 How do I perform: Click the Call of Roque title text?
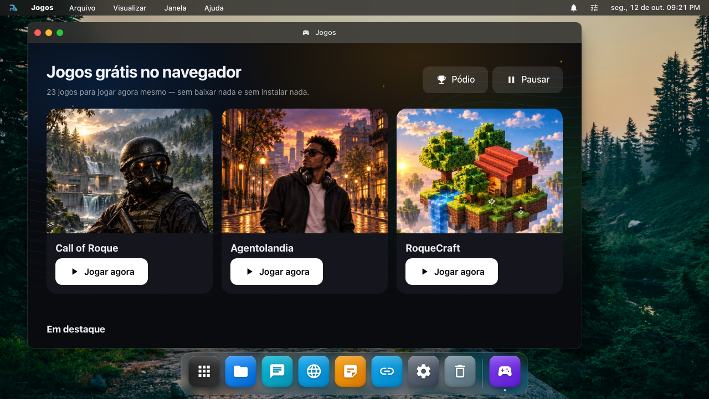[x=87, y=248]
